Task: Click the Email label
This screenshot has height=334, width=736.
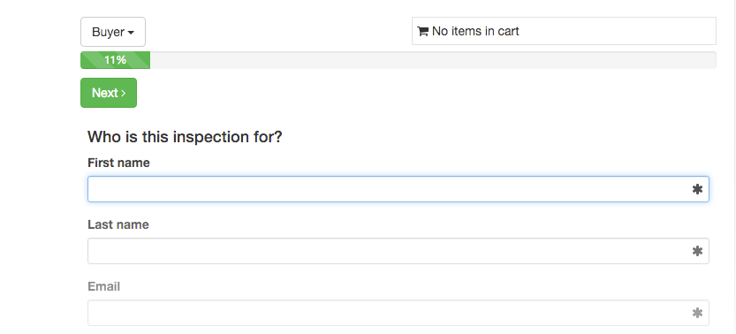Action: coord(103,286)
